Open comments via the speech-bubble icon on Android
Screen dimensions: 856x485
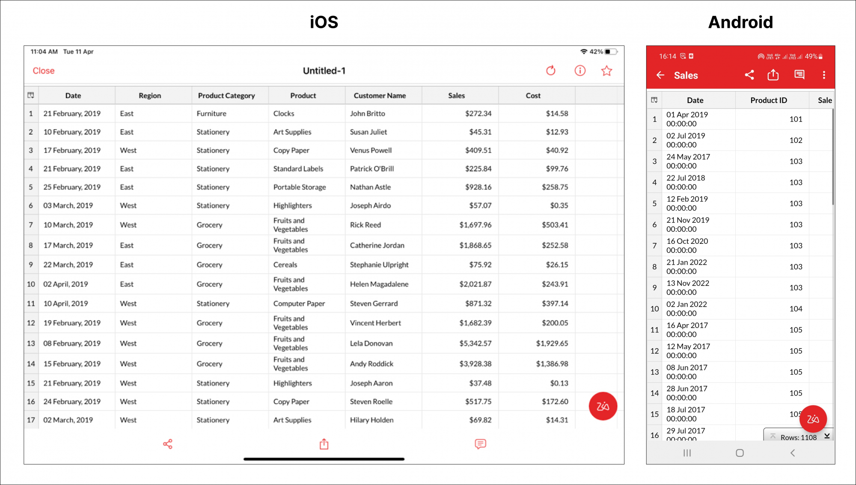tap(799, 75)
